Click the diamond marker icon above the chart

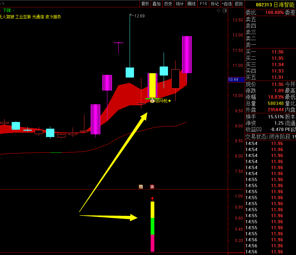pyautogui.click(x=218, y=11)
